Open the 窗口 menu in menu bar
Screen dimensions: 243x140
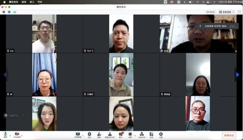point(32,2)
